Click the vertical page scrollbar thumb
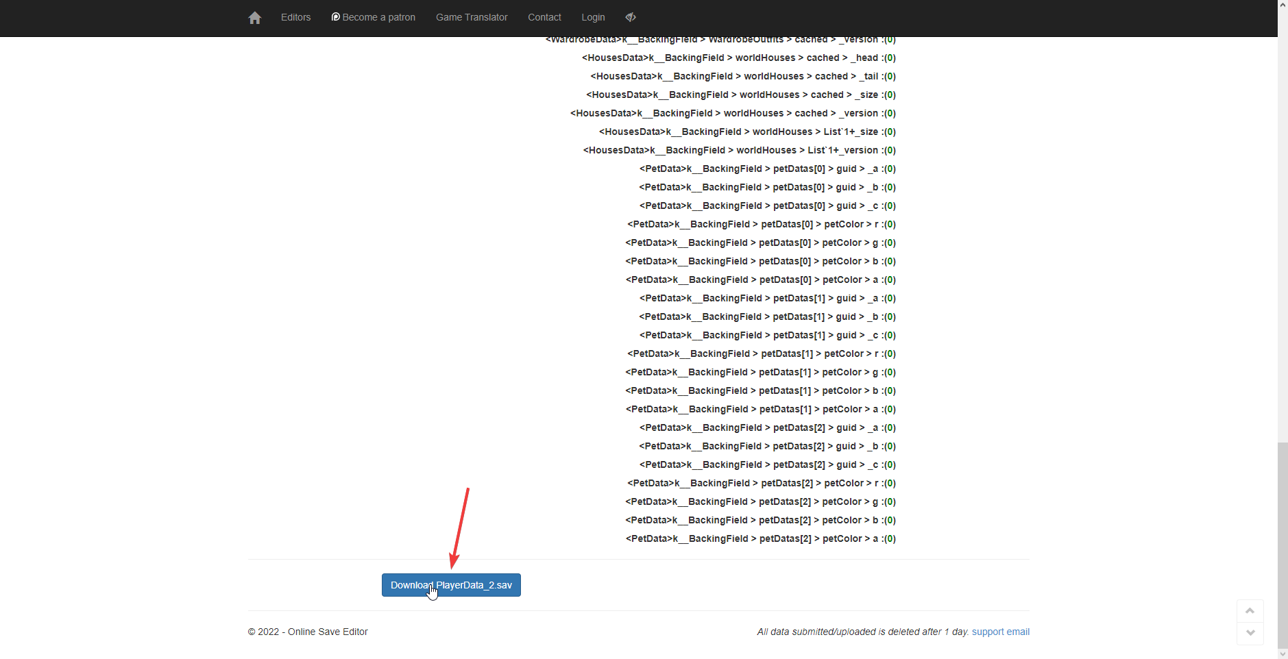Screen dimensions: 1288x659 coord(1283,545)
